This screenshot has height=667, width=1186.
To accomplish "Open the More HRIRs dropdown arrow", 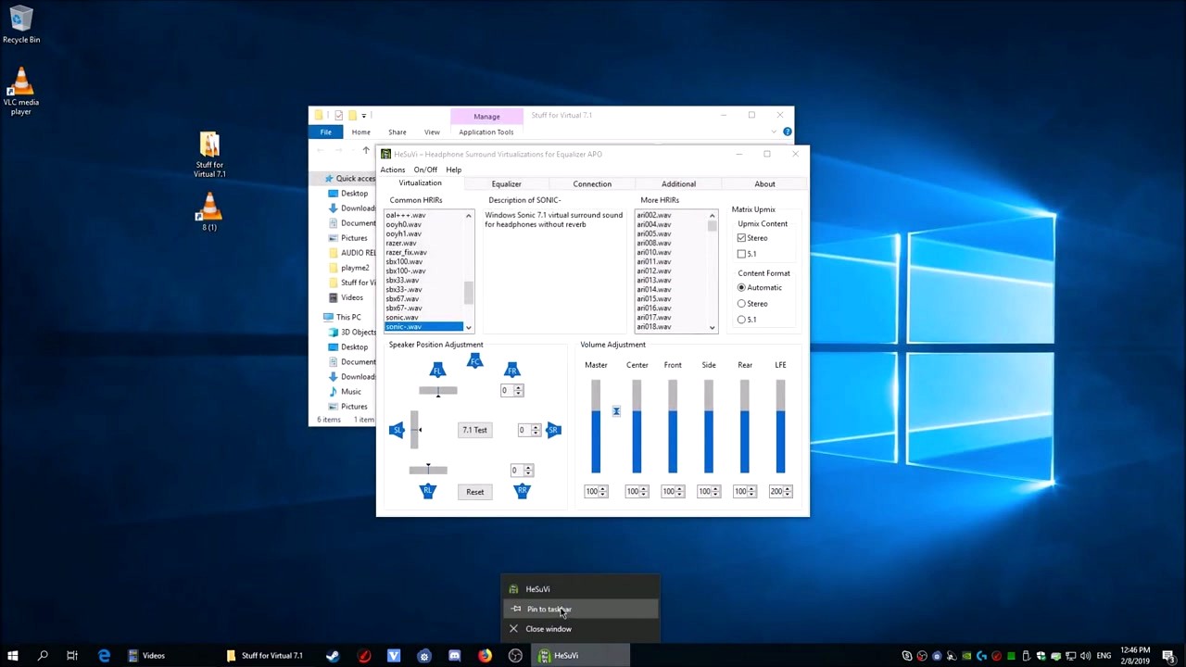I will point(712,327).
